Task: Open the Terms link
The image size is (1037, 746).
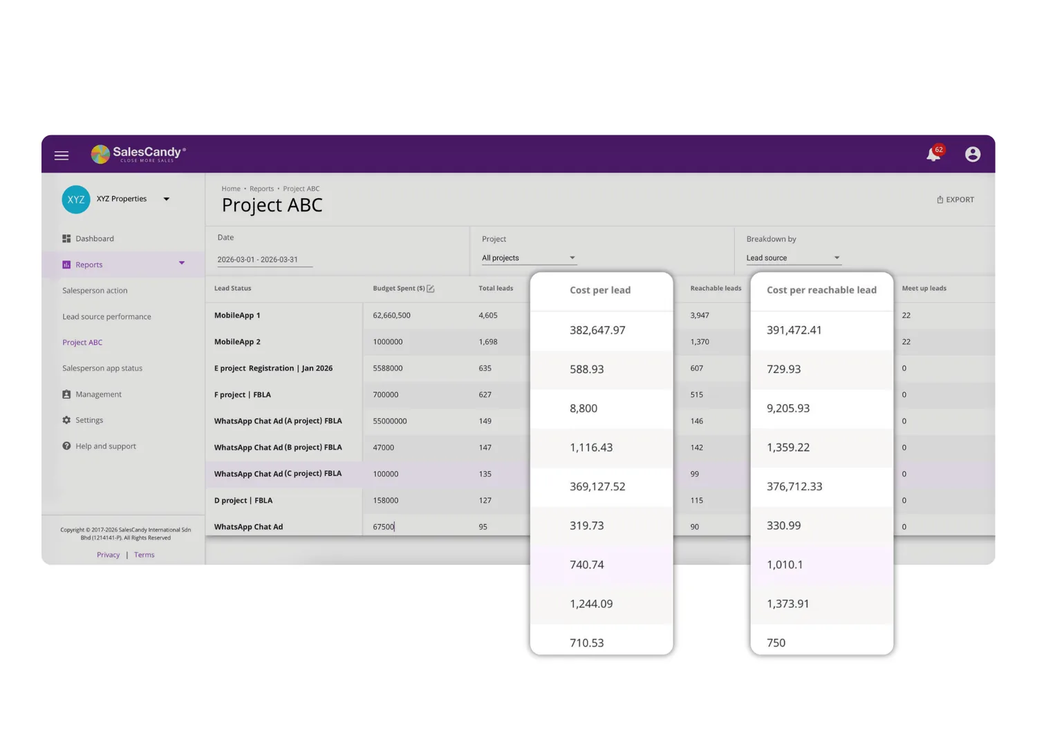Action: pos(144,555)
